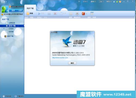This screenshot has width=136, height=98.
Task: Switch to the 我的下载 tab
Action: pos(30,8)
